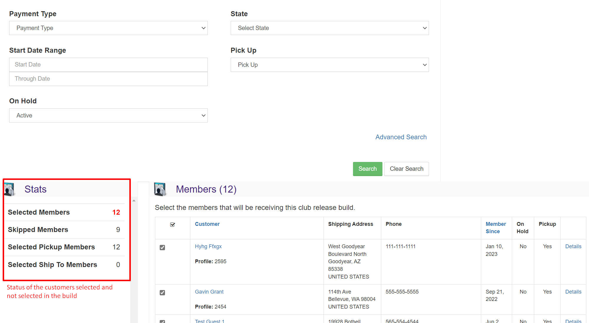
Task: Click the Members panel profile icon
Action: (160, 189)
